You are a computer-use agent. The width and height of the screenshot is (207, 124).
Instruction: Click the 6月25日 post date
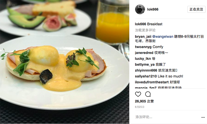tap(139, 107)
